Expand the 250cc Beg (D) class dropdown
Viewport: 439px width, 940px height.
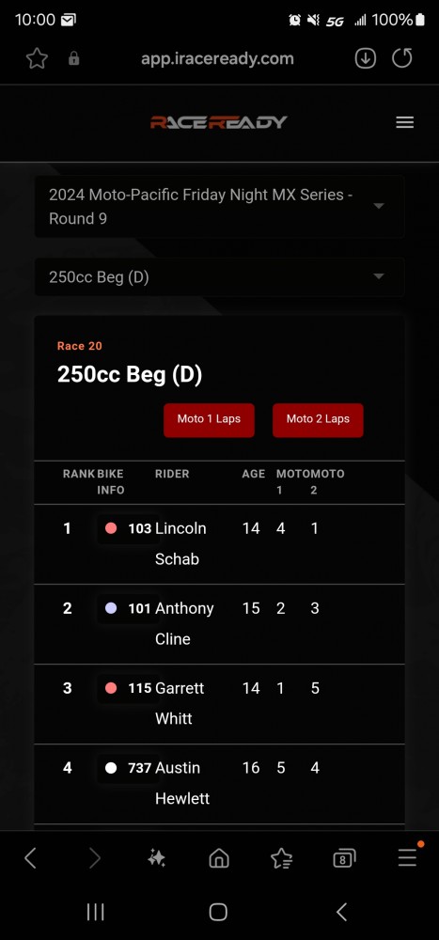220,277
